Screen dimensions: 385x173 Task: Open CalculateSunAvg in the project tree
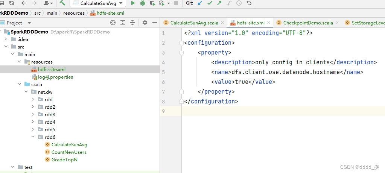(x=69, y=145)
